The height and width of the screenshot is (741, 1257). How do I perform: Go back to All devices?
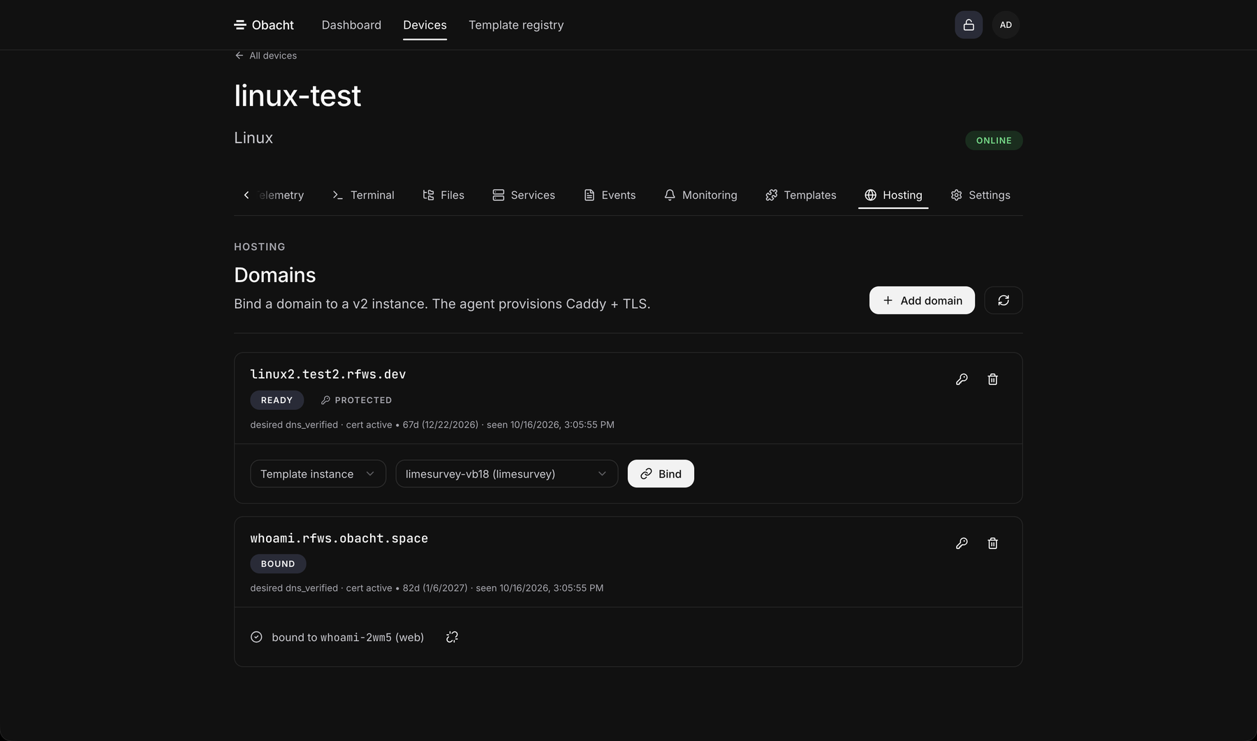pyautogui.click(x=265, y=55)
